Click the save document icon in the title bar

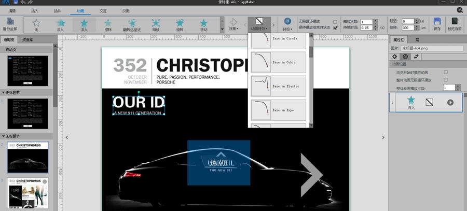click(x=16, y=2)
